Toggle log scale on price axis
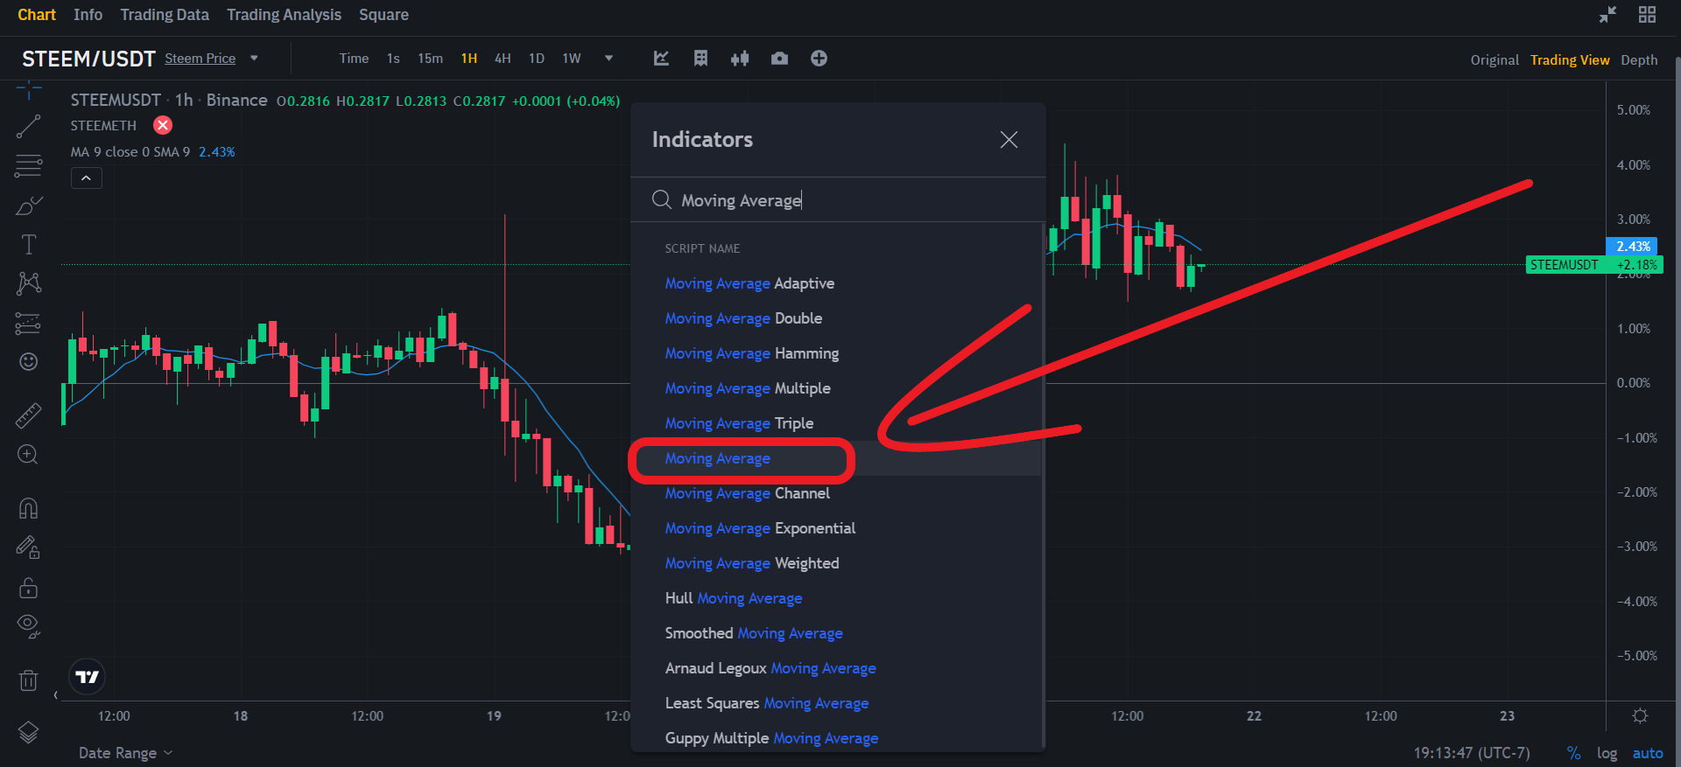Image resolution: width=1681 pixels, height=767 pixels. (x=1607, y=753)
